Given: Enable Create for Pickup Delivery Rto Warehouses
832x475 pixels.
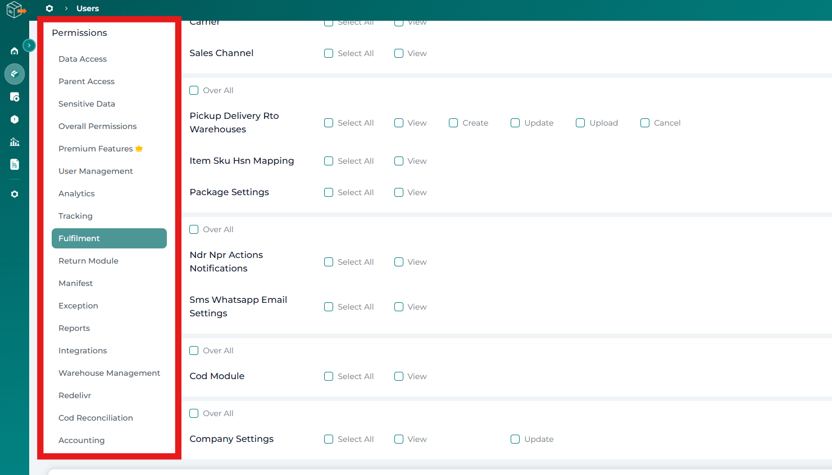Looking at the screenshot, I should pyautogui.click(x=453, y=123).
